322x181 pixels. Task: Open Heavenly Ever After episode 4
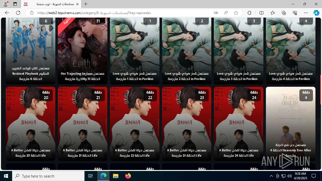point(291,124)
